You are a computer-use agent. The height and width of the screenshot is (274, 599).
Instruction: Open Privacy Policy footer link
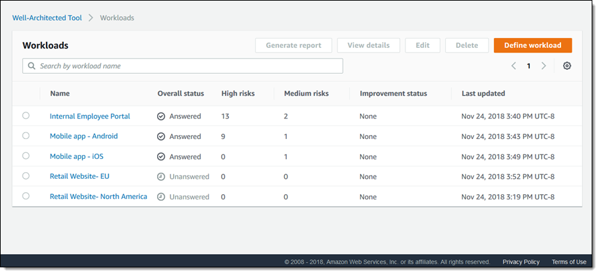point(521,262)
